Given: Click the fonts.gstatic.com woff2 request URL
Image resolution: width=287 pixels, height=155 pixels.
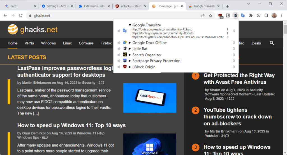Looking at the screenshot, I should [177, 37].
